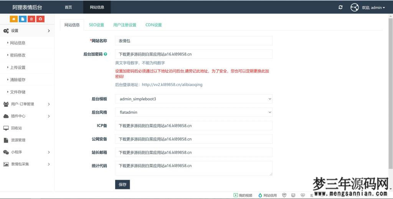Click the blue document shortcut icon
This screenshot has height=199, width=393.
click(x=23, y=19)
